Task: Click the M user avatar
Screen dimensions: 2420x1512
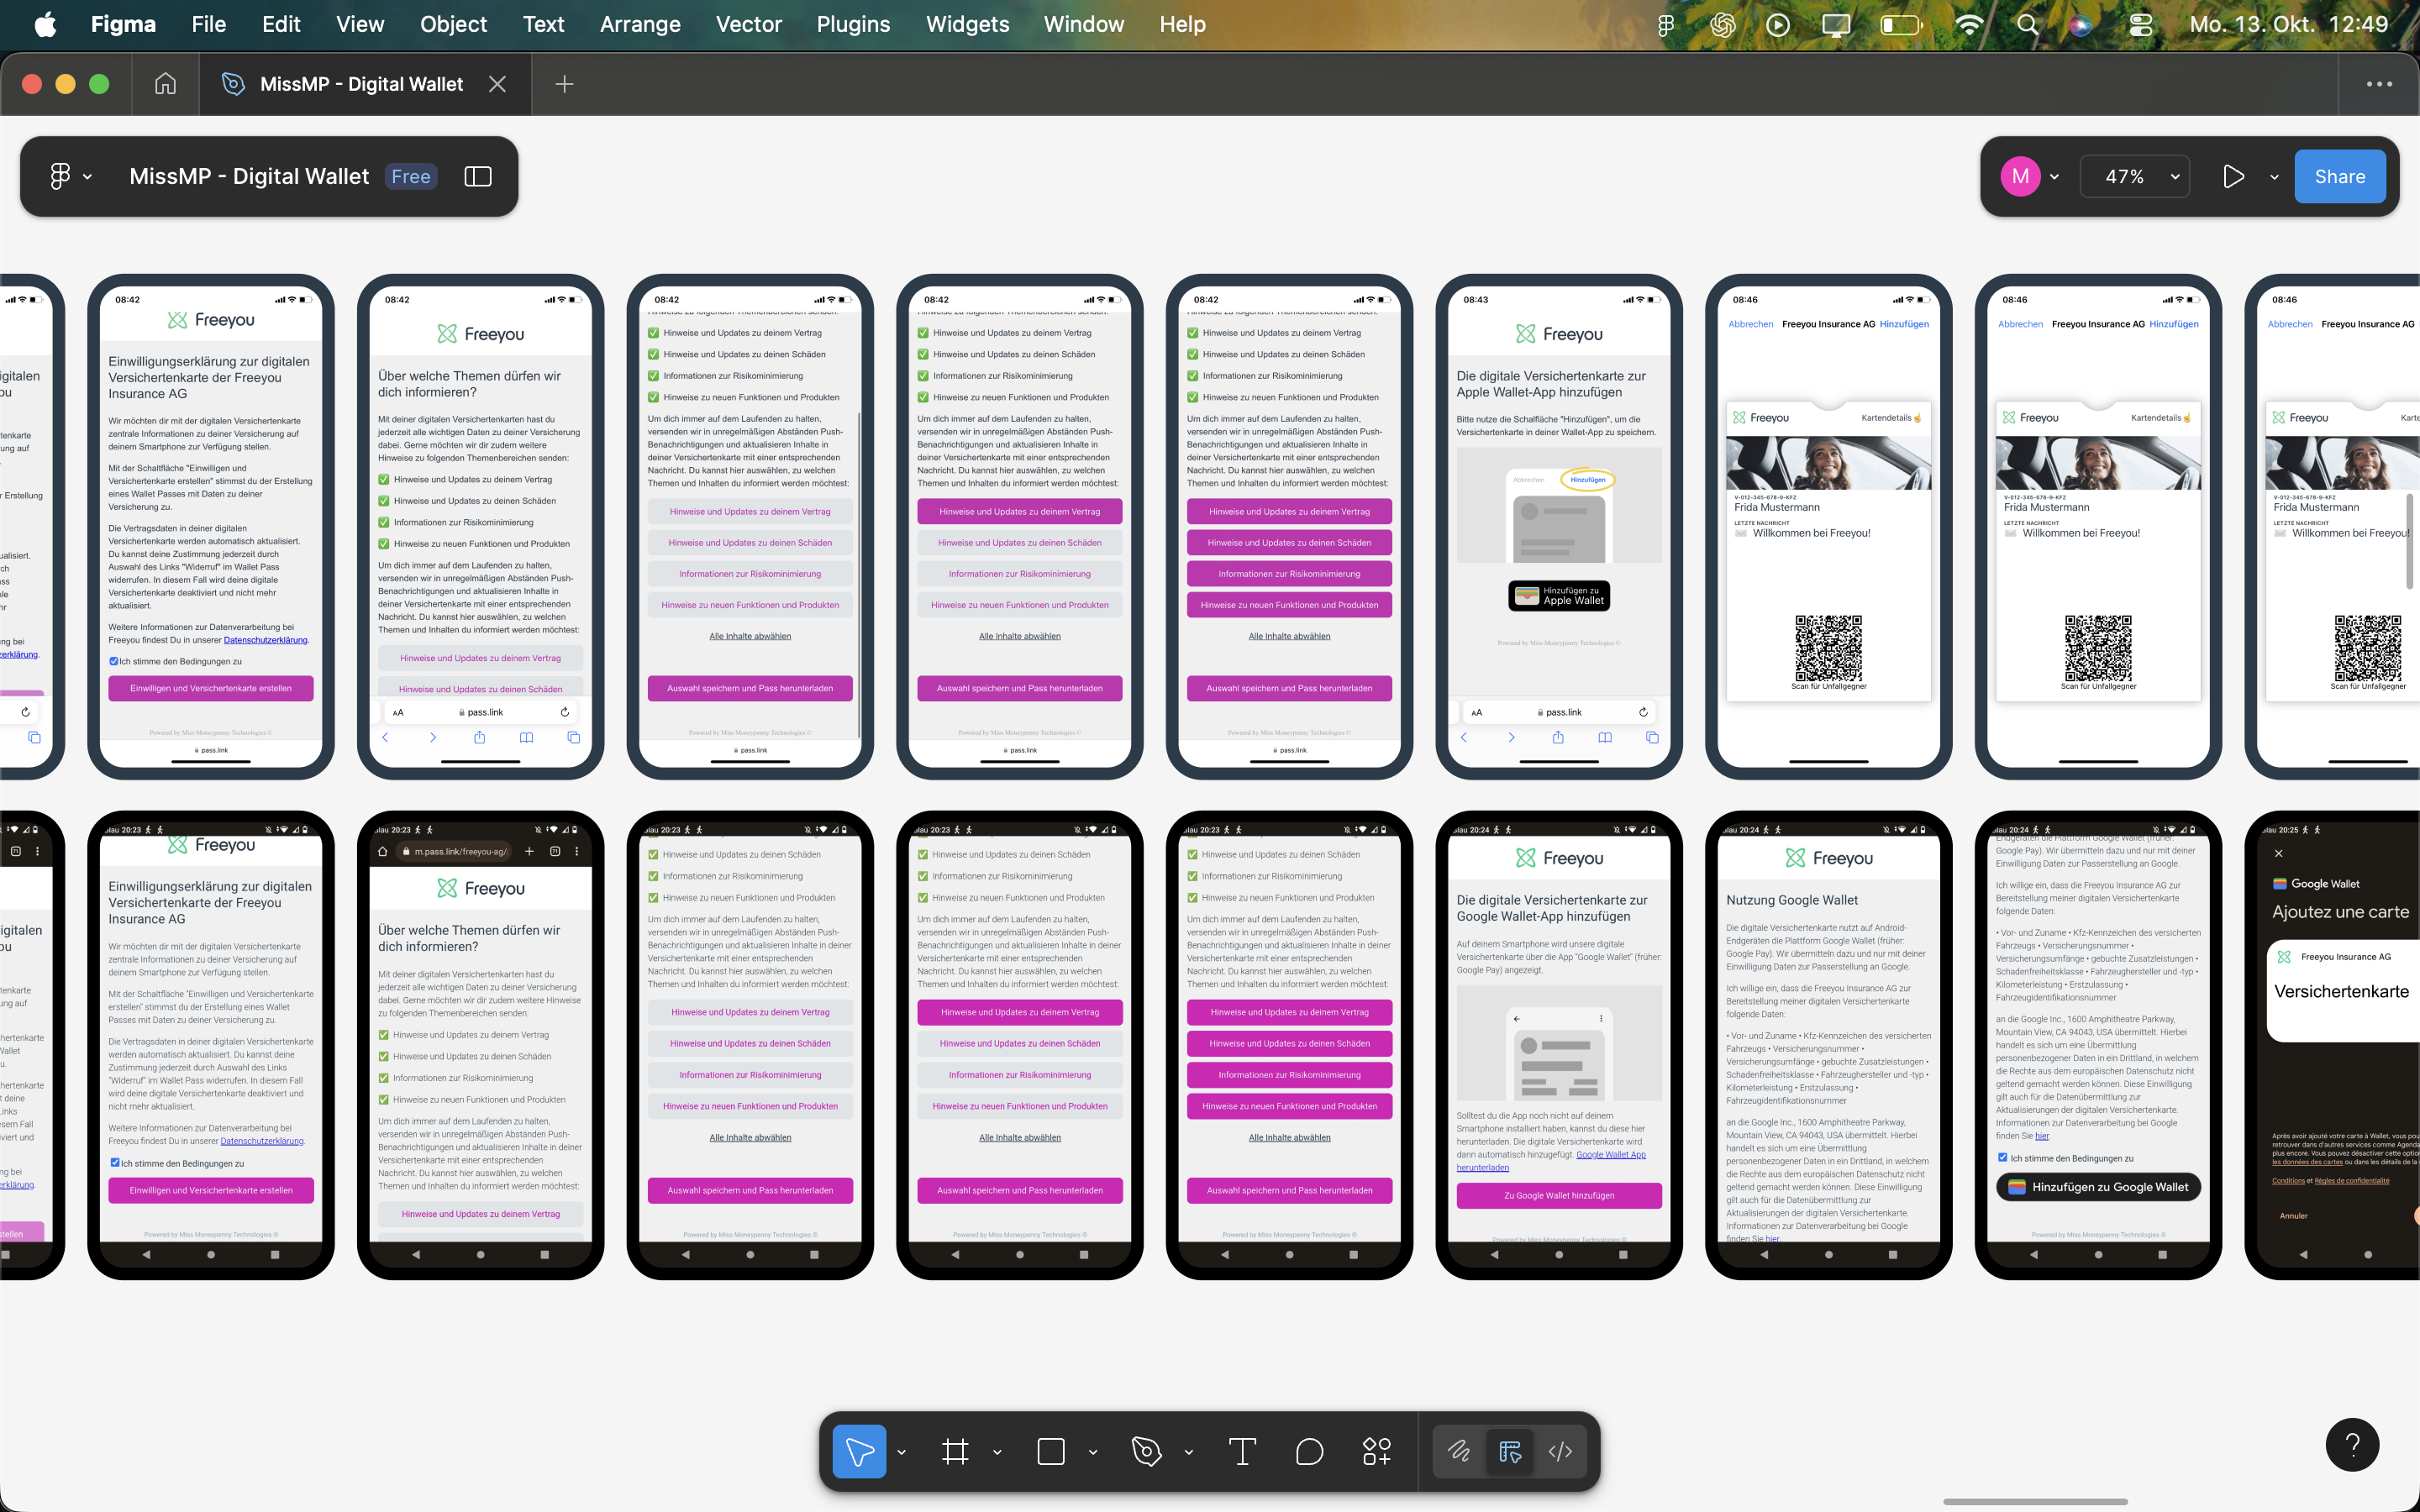Action: point(2019,177)
